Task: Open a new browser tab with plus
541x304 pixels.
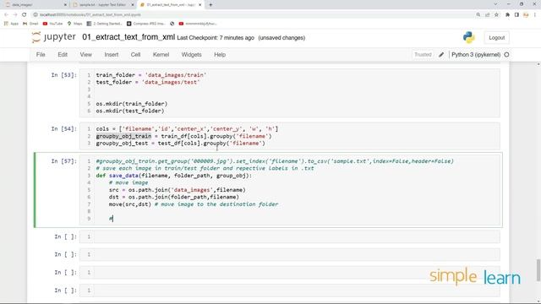Action: (210, 5)
